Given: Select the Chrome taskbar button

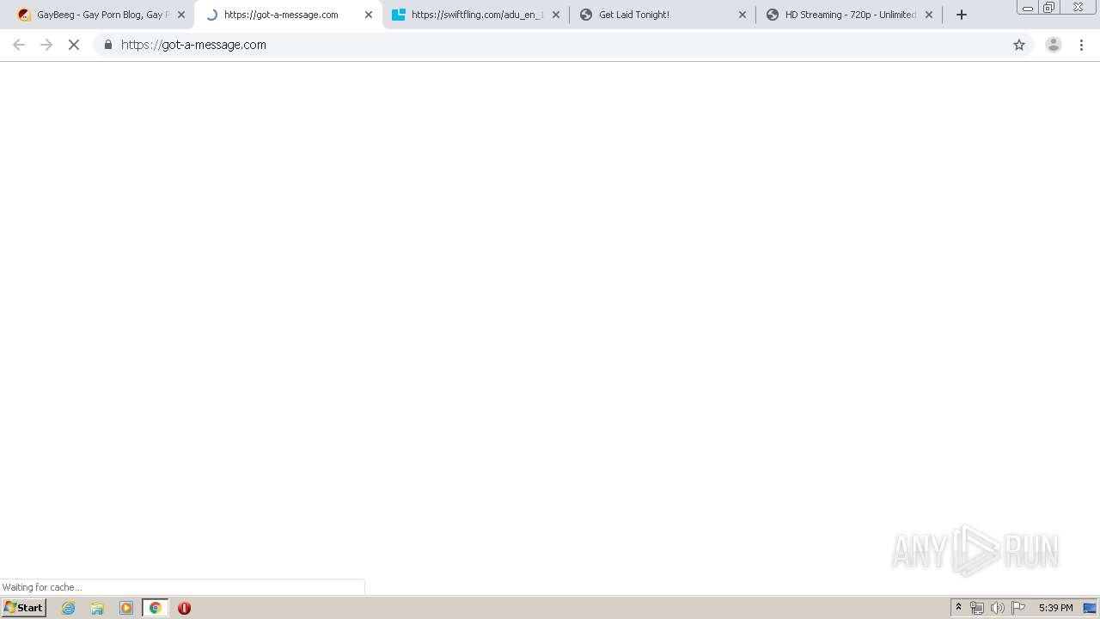Looking at the screenshot, I should click(x=156, y=608).
